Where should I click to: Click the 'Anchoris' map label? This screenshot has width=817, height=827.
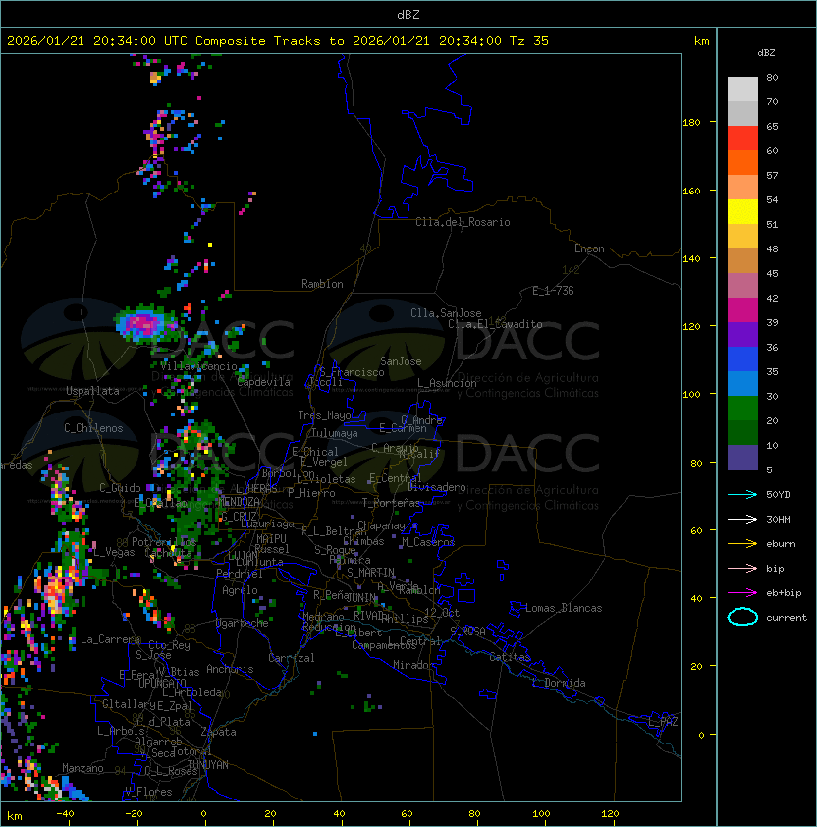click(230, 669)
